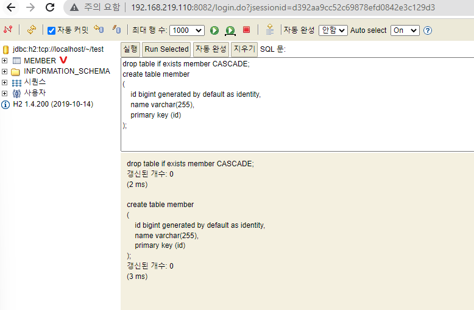Screen dimensions: 474x310
Task: Click the red stop command icon
Action: 246,30
